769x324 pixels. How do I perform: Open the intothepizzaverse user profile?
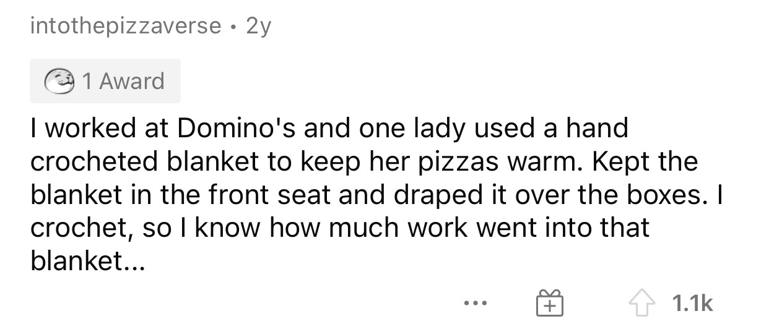pos(126,25)
